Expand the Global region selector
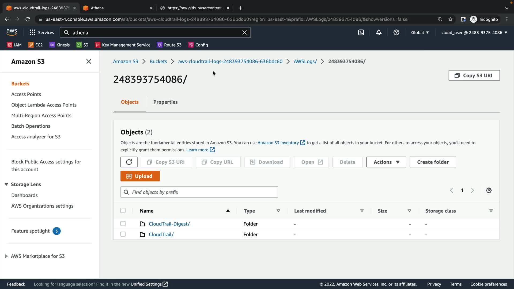The width and height of the screenshot is (514, 289). pos(420,32)
